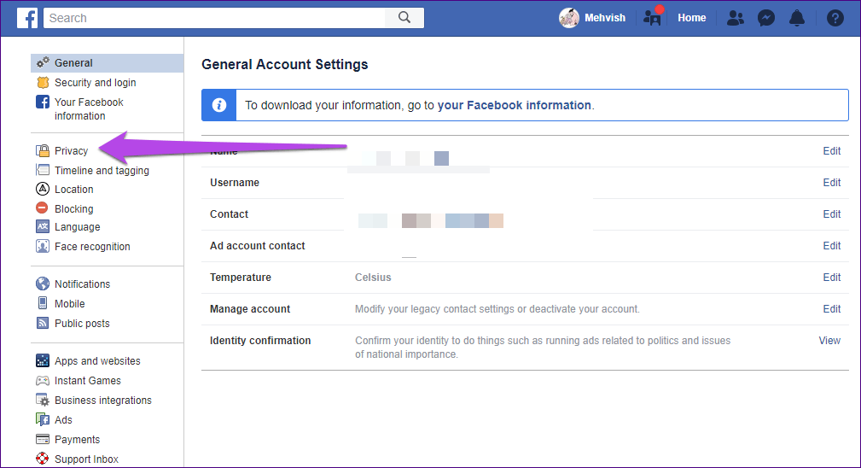The width and height of the screenshot is (861, 468).
Task: Click the Face recognition icon
Action: click(x=43, y=246)
